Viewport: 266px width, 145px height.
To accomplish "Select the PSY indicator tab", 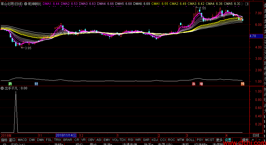I will (200, 140).
